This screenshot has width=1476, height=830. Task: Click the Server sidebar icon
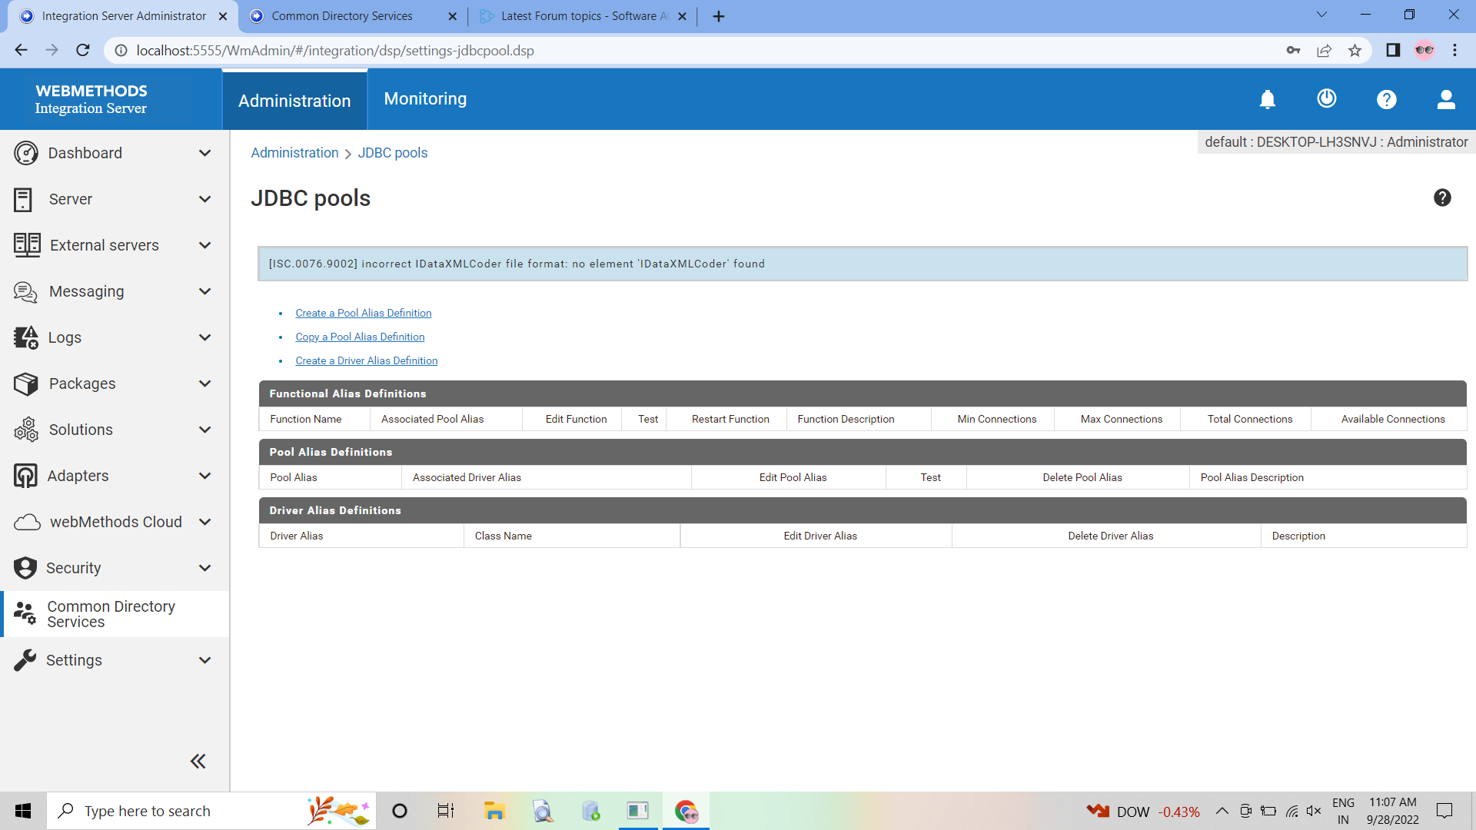(23, 199)
